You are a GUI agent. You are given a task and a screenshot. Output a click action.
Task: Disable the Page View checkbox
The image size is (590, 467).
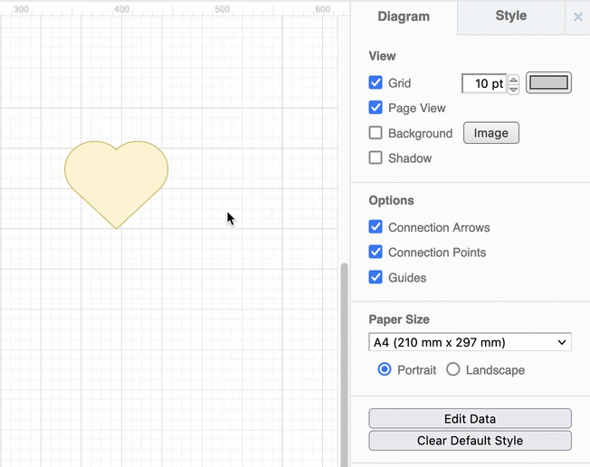[376, 108]
